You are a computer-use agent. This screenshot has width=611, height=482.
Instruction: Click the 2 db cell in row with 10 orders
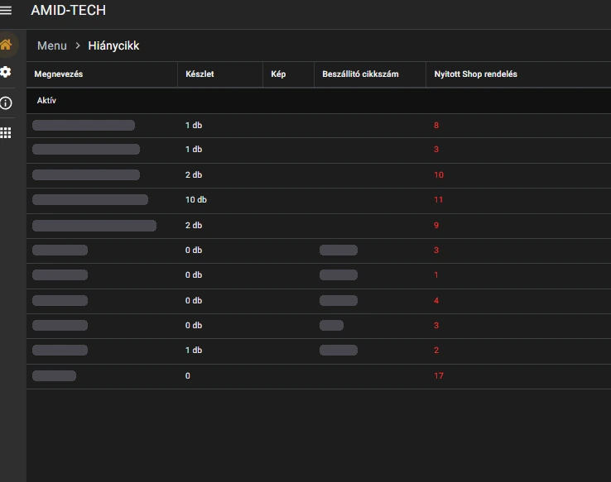click(194, 175)
